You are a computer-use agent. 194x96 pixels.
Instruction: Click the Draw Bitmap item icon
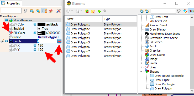pyautogui.click(x=147, y=29)
